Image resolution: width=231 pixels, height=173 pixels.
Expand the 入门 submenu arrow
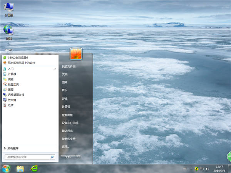pyautogui.click(x=55, y=68)
